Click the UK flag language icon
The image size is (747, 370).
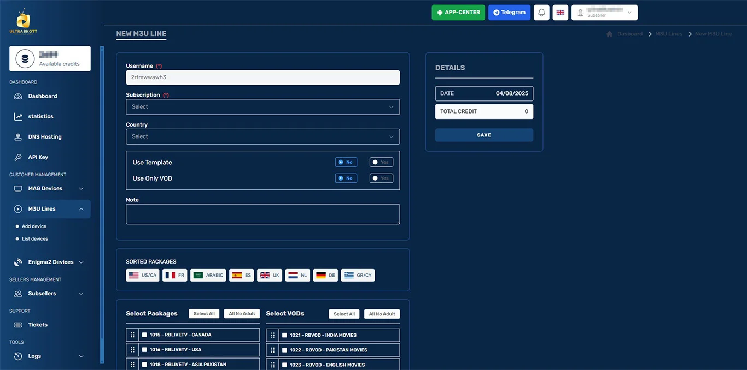click(560, 13)
